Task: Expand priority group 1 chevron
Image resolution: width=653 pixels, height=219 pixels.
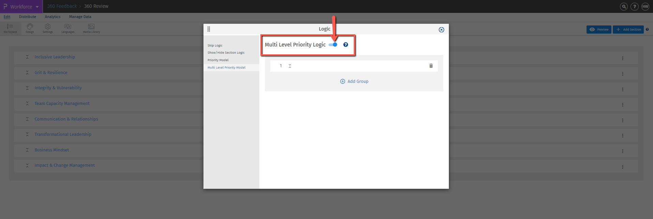Action: pyautogui.click(x=290, y=66)
